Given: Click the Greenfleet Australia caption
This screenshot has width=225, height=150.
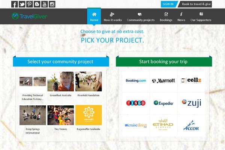Looking at the screenshot, I should 60,95.
